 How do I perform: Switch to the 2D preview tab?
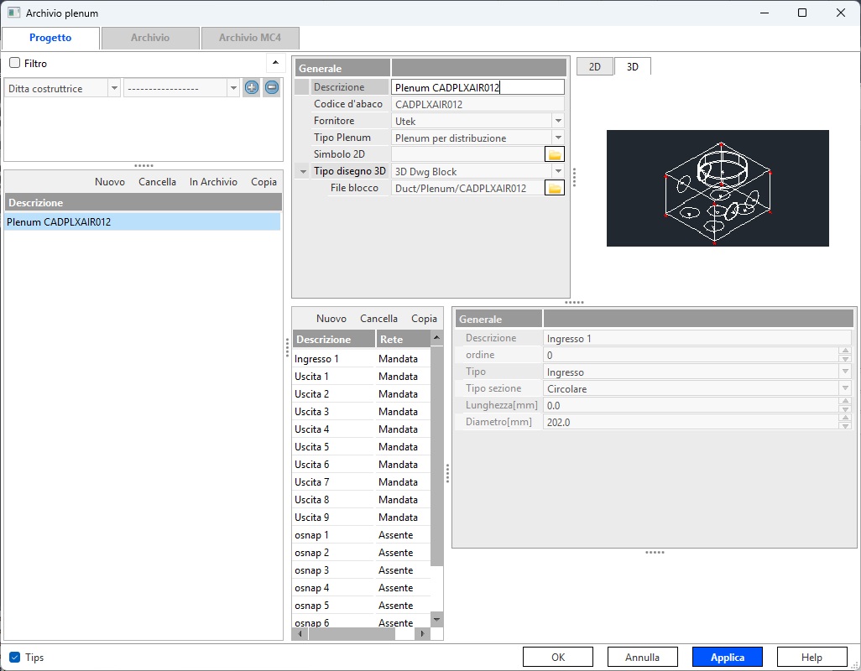594,66
